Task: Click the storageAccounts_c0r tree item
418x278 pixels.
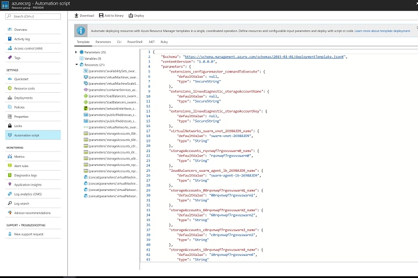Action: pyautogui.click(x=110, y=146)
